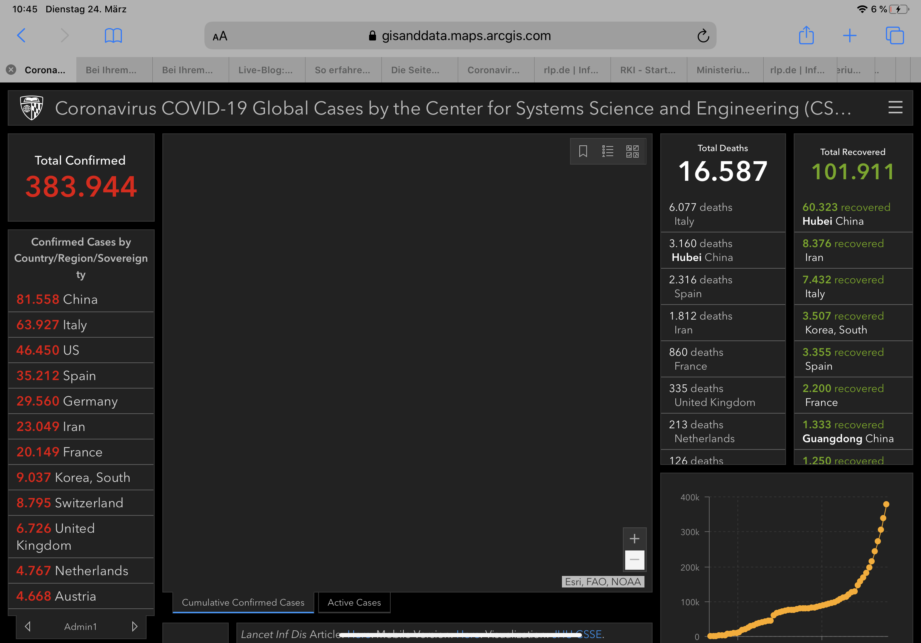Click 1.333 recovered Guangdong China row
The image size is (921, 643).
point(853,431)
